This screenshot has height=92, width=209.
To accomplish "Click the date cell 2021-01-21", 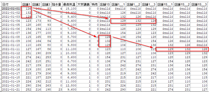I will pos(11,89).
